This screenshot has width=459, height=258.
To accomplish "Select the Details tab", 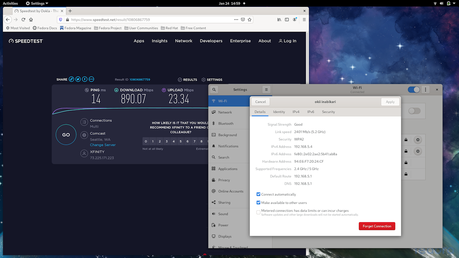I will pyautogui.click(x=260, y=112).
